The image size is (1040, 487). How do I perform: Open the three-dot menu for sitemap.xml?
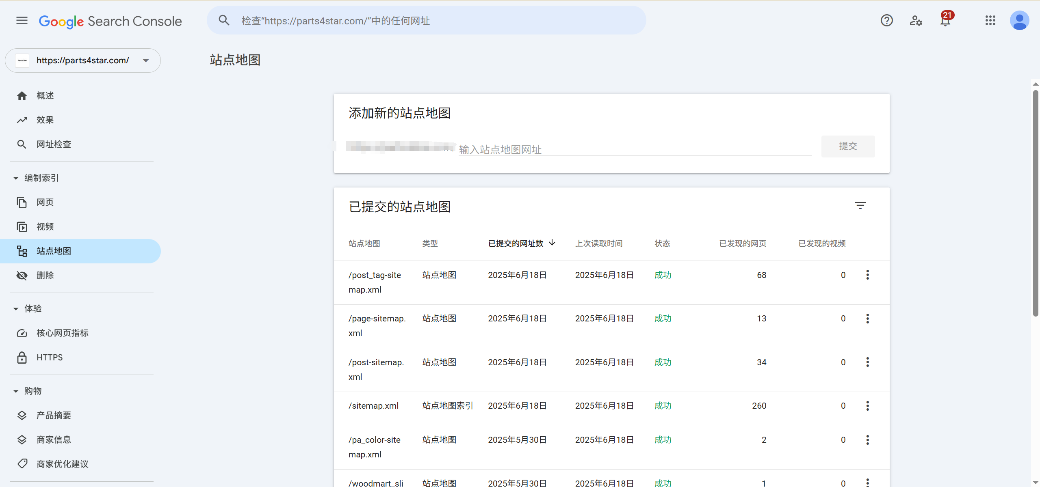click(x=868, y=405)
